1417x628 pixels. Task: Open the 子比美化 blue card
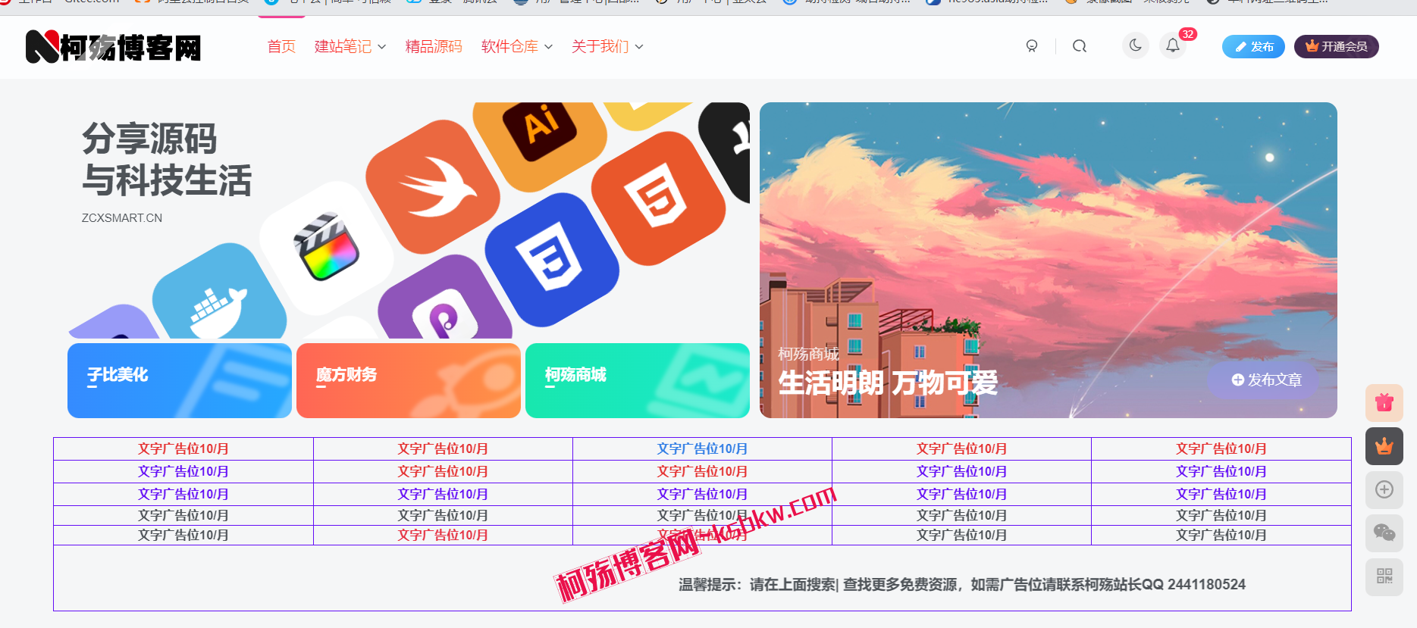(x=180, y=380)
